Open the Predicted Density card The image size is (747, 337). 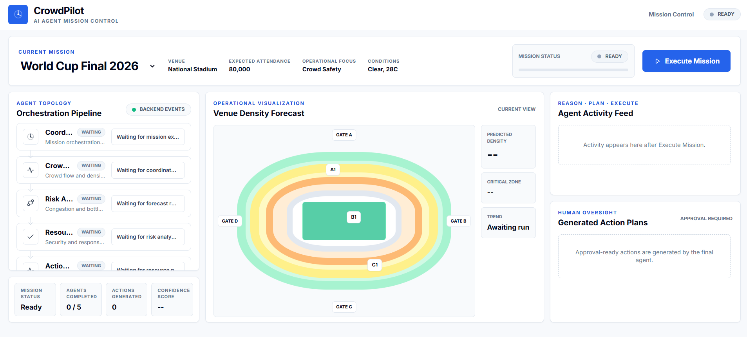[x=508, y=147]
